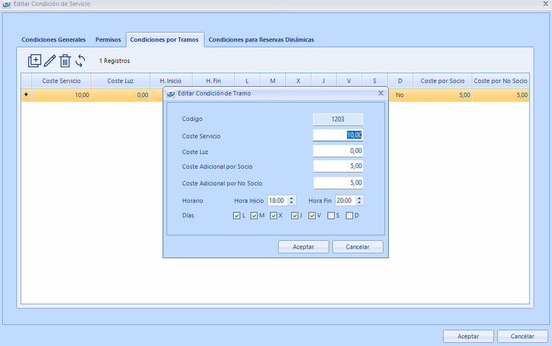Screen dimensions: 552x346
Task: Open Condiciones para Reservas Dinámicas tab
Action: click(261, 40)
